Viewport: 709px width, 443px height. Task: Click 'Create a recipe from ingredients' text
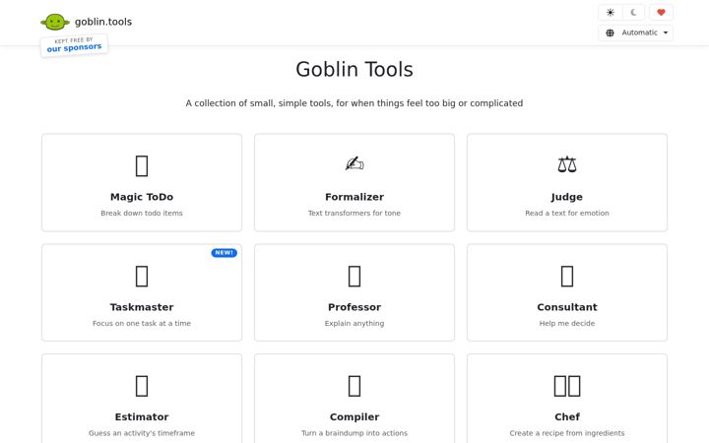point(567,433)
